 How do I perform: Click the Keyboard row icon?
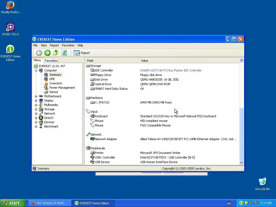coord(92,116)
